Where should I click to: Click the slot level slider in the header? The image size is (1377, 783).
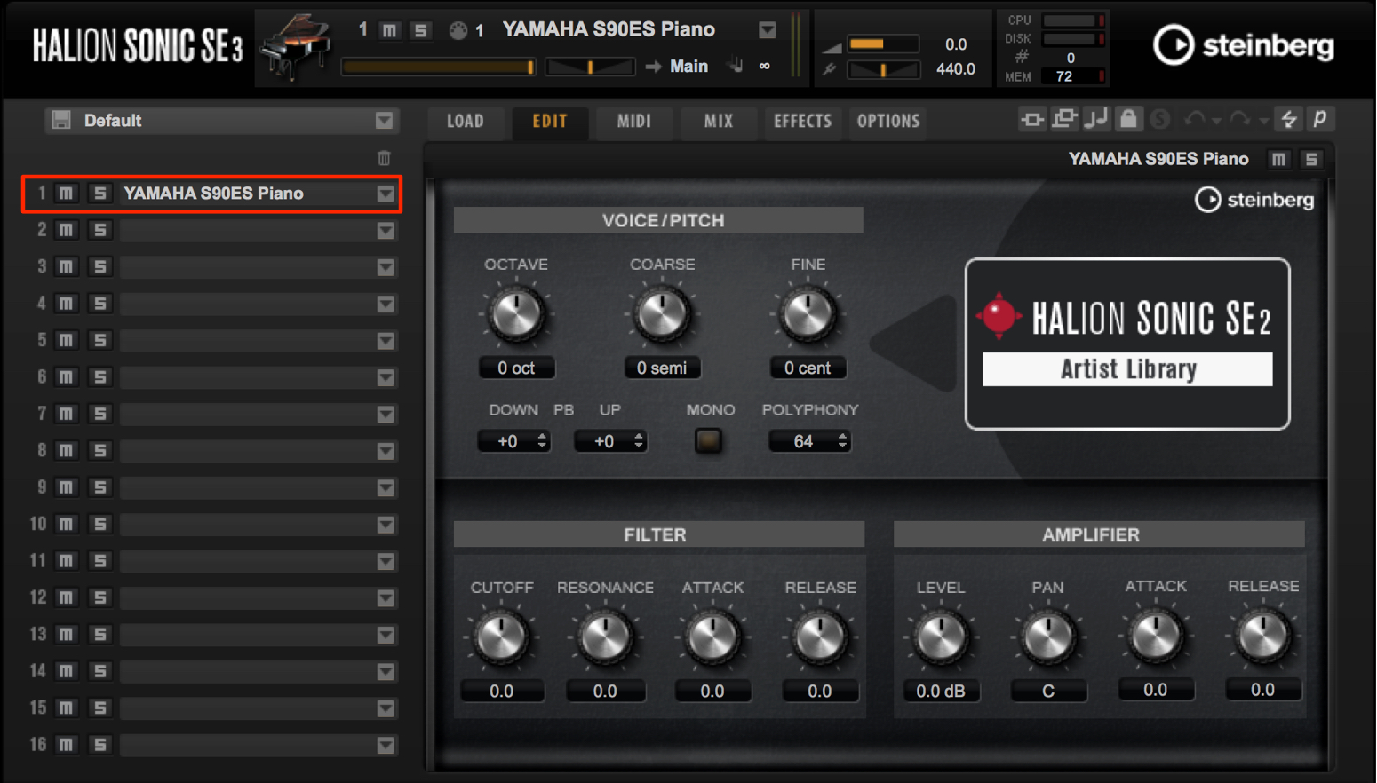coord(438,67)
